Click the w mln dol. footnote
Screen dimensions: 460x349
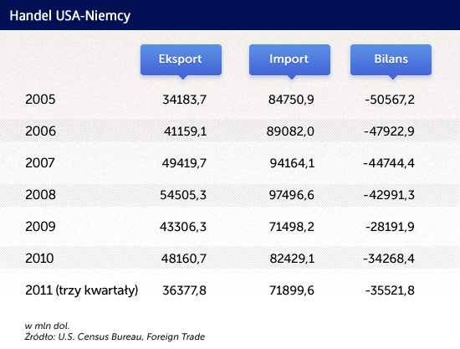(47, 326)
